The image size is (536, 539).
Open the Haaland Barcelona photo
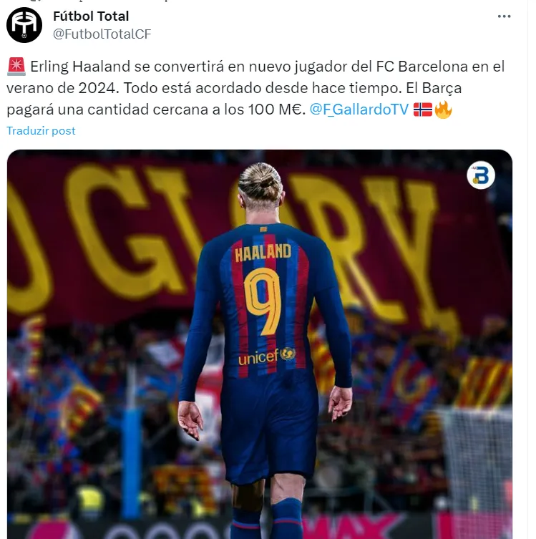(x=260, y=344)
